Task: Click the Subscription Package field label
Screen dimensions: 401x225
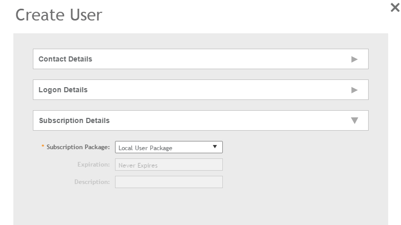Action: coord(78,147)
